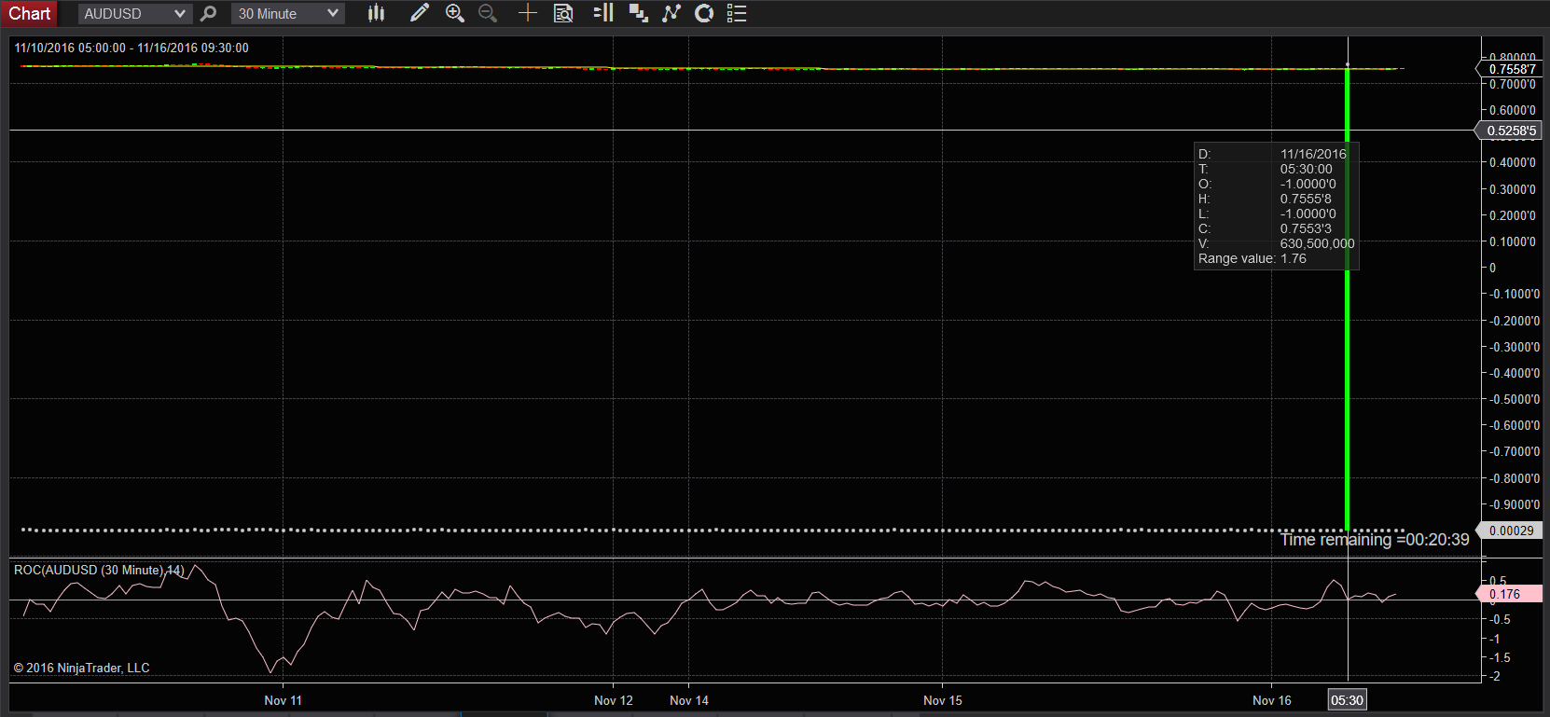Click the bar chart style icon
This screenshot has height=717, width=1550.
pyautogui.click(x=376, y=13)
